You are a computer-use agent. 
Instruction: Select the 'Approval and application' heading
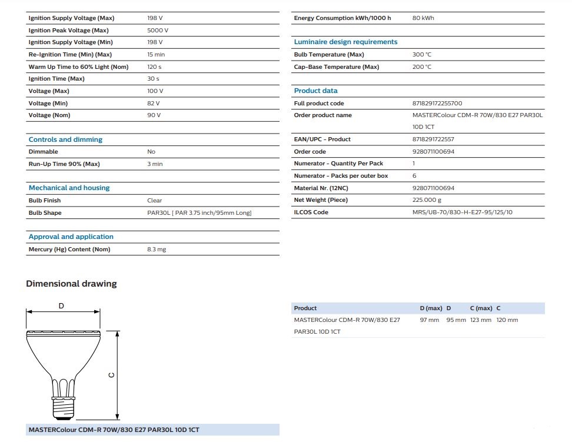pos(71,237)
